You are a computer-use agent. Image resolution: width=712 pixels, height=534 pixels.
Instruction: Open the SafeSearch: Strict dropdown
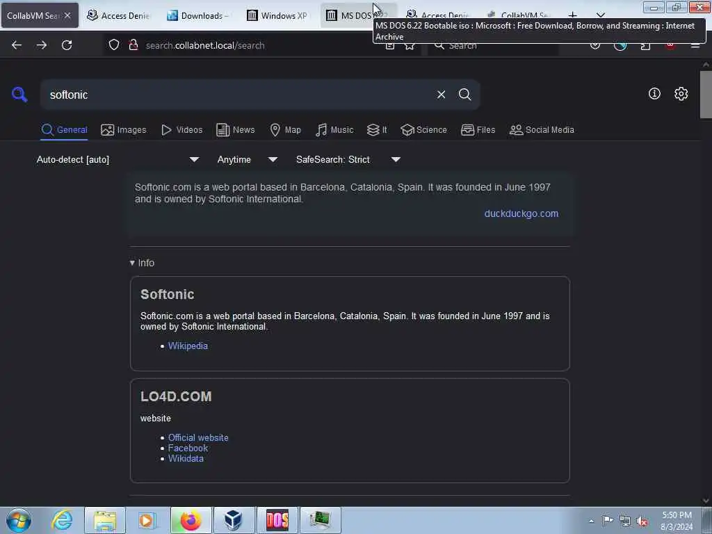click(348, 159)
